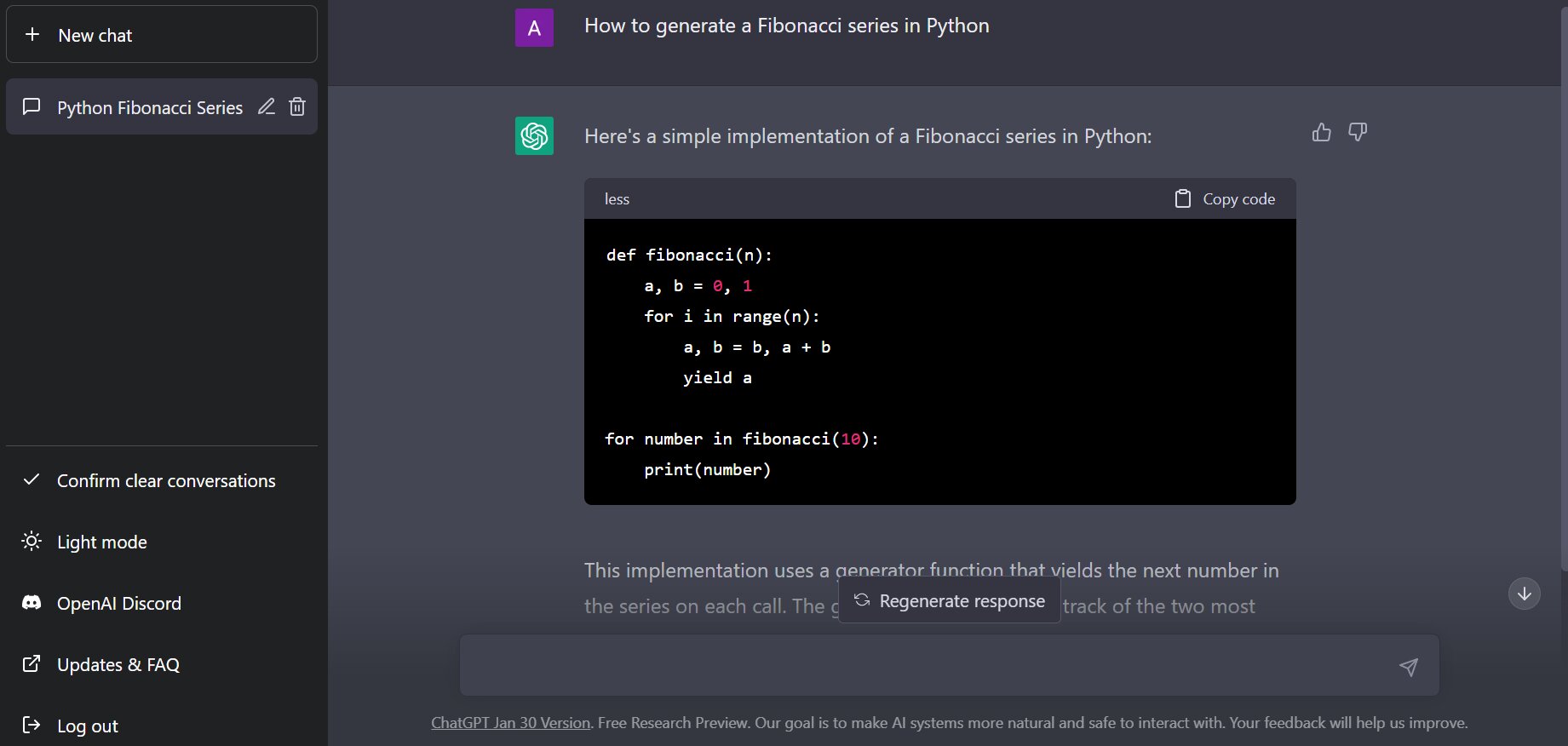The width and height of the screenshot is (1568, 746).
Task: Open the ChatGPT Jan 30 Version link
Action: coord(510,723)
